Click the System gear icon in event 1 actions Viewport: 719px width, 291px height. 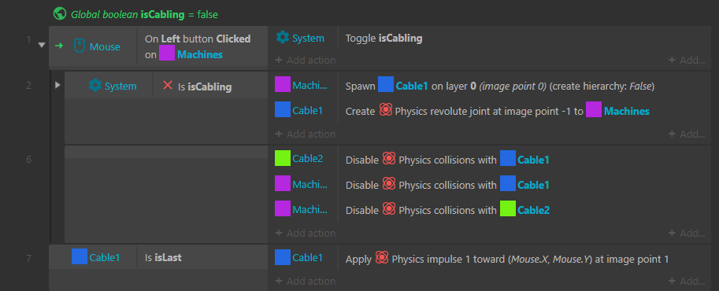click(x=283, y=38)
